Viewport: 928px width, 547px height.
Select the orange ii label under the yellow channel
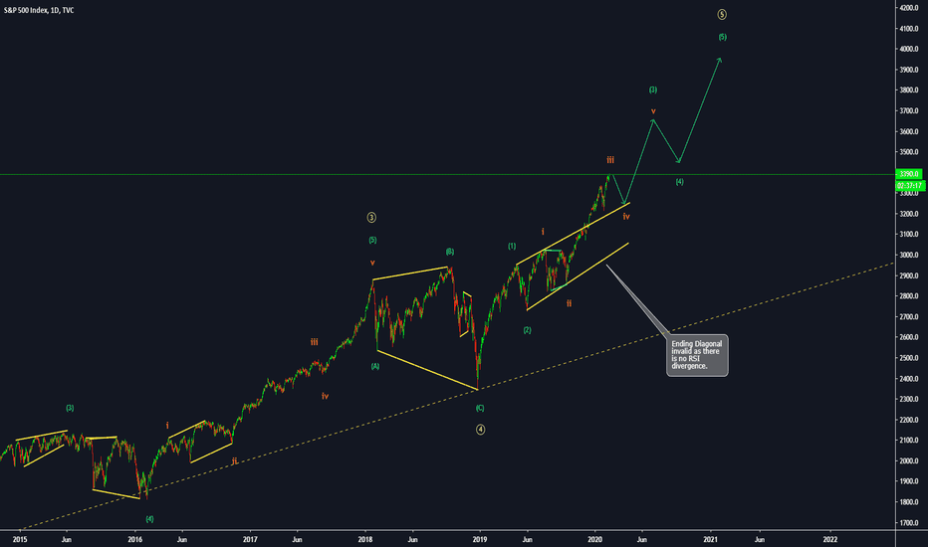click(x=569, y=303)
